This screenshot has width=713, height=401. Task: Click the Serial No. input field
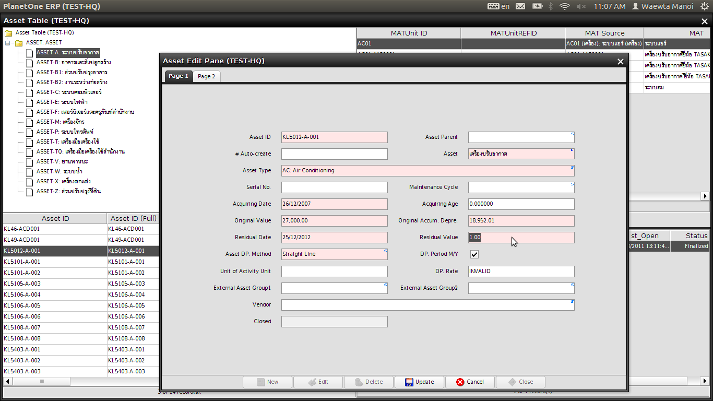click(x=334, y=187)
